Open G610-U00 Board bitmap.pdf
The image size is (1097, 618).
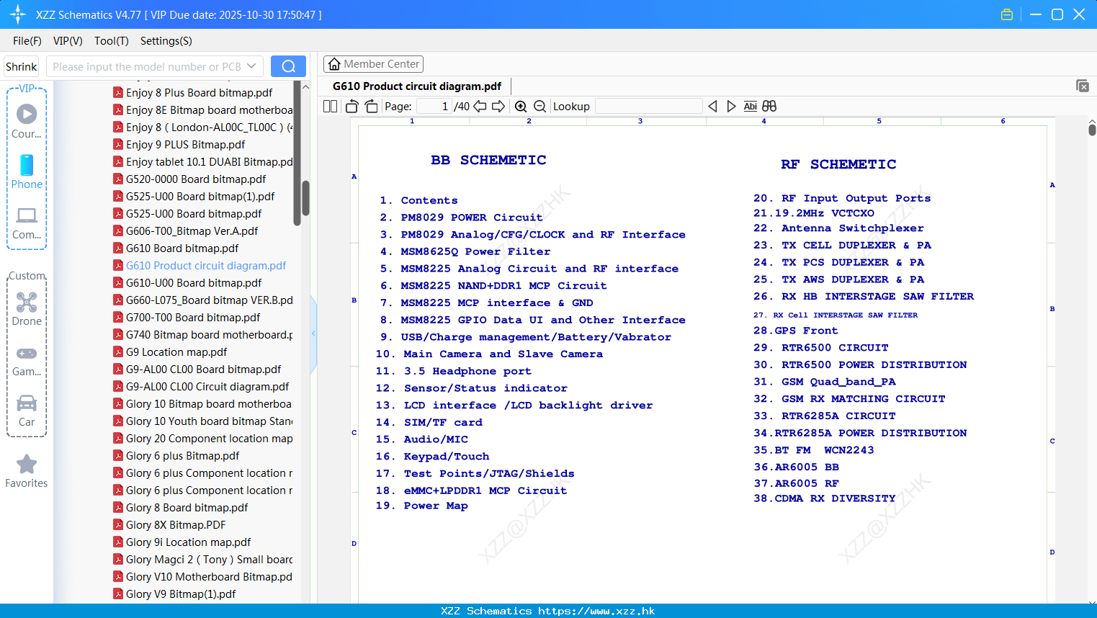point(194,282)
